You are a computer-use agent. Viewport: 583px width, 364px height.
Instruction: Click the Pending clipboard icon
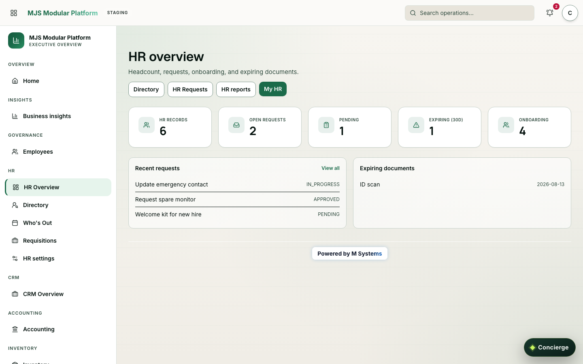tap(326, 125)
